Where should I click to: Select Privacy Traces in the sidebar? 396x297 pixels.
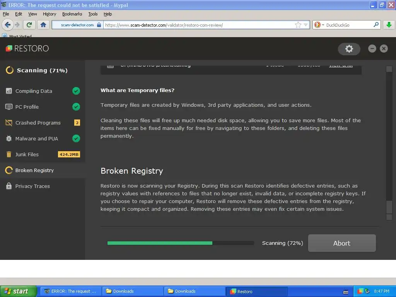pyautogui.click(x=43, y=186)
